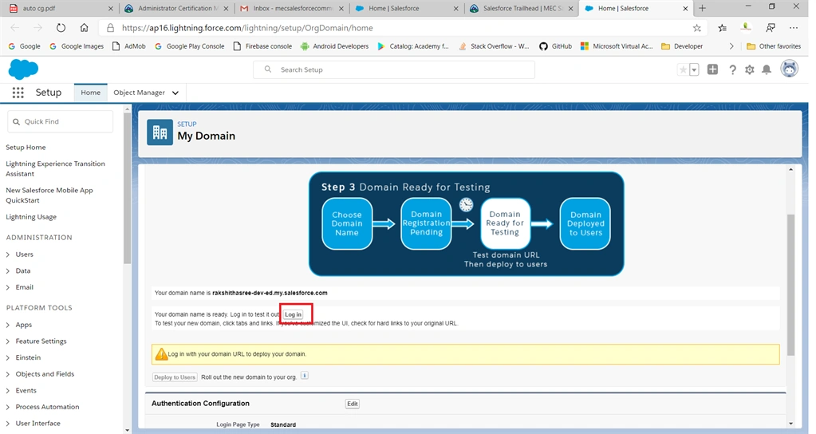Open the Firebase console bookmark
The image size is (816, 434).
click(262, 46)
